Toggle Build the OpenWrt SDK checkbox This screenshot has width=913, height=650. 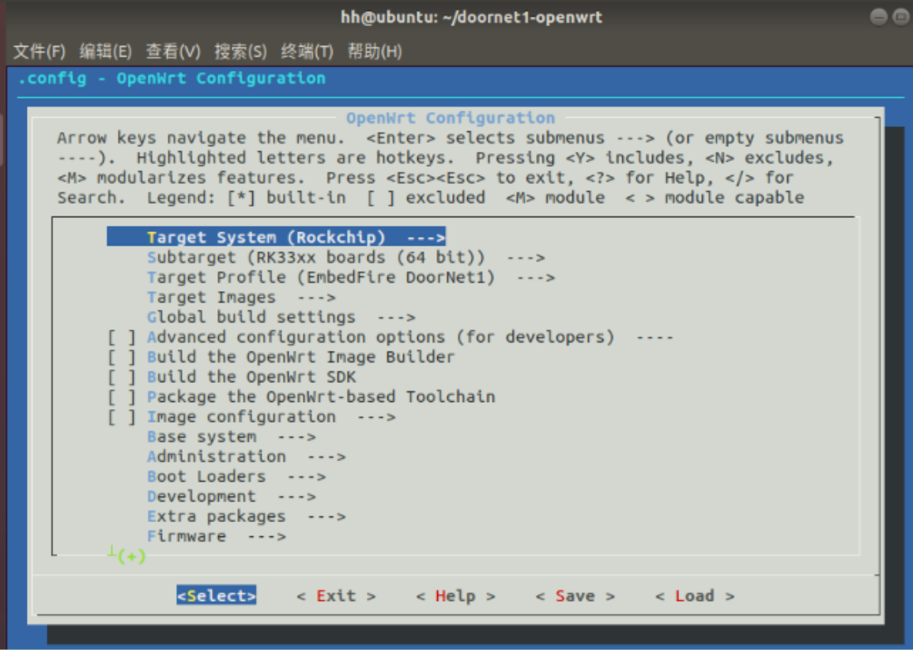pyautogui.click(x=122, y=377)
